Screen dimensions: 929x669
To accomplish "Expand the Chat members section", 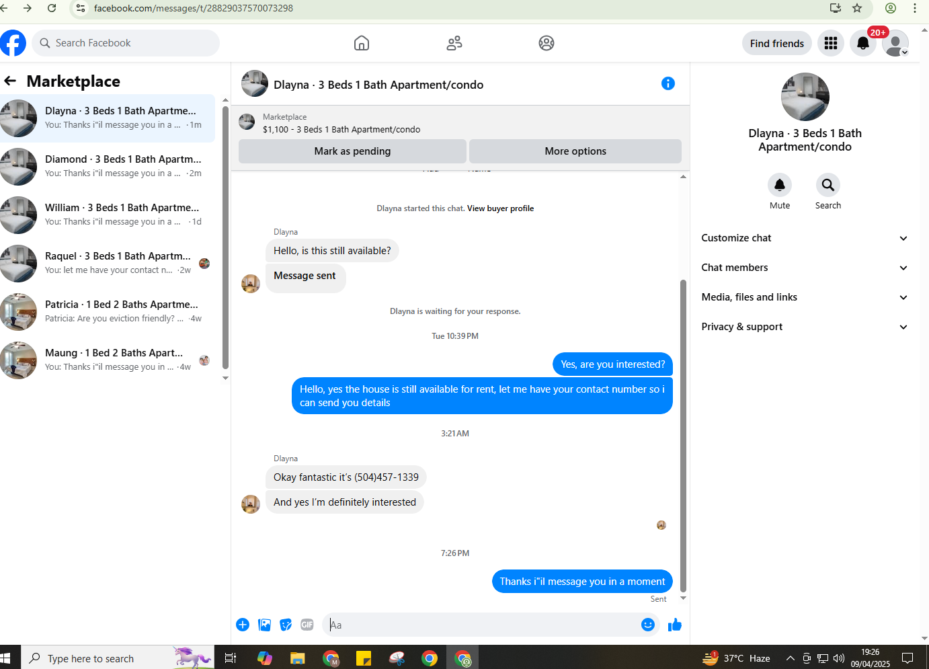I will pyautogui.click(x=805, y=268).
